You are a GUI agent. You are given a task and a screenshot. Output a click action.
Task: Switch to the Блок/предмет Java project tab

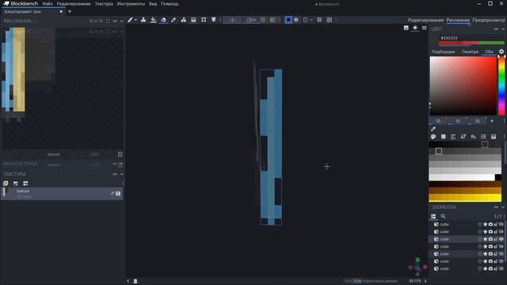click(x=32, y=11)
